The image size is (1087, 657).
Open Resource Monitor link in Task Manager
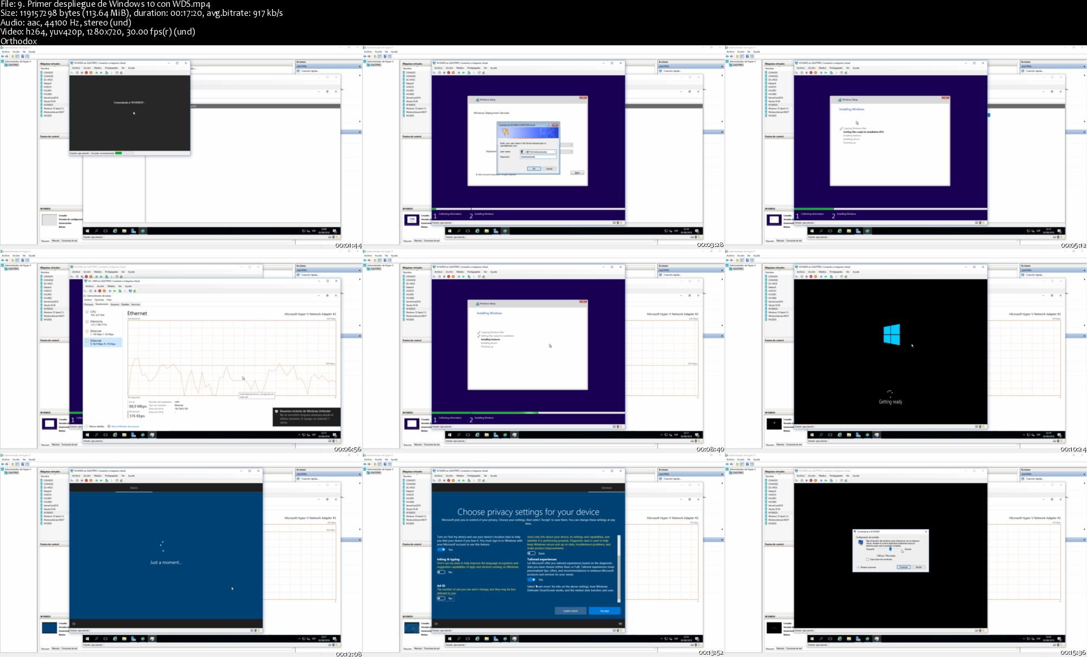point(125,426)
